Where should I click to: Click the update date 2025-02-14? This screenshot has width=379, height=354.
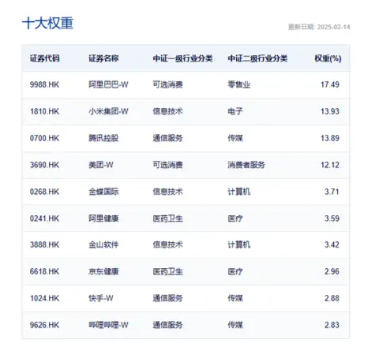coord(333,27)
